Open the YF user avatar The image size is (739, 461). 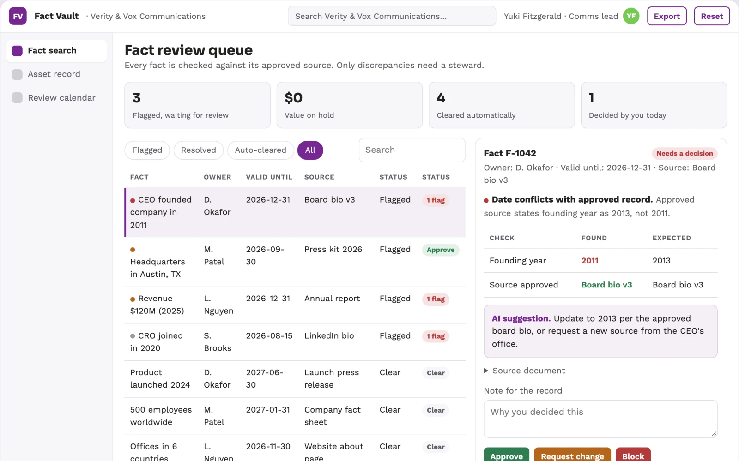point(631,16)
